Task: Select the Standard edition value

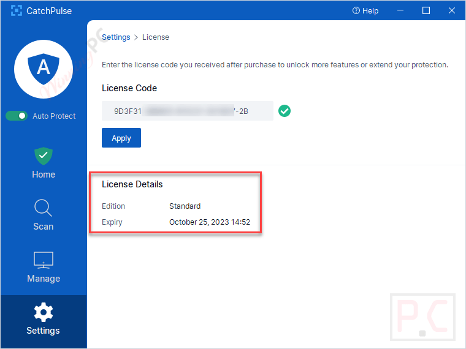Action: click(x=185, y=206)
